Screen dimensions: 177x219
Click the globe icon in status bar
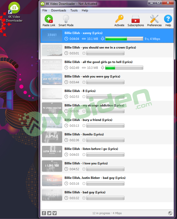click(x=170, y=213)
